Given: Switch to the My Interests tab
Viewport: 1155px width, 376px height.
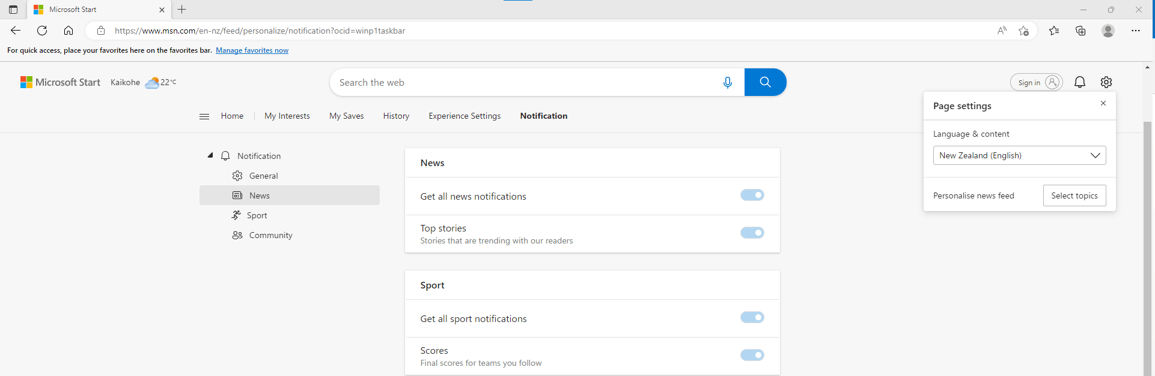Looking at the screenshot, I should click(x=287, y=116).
